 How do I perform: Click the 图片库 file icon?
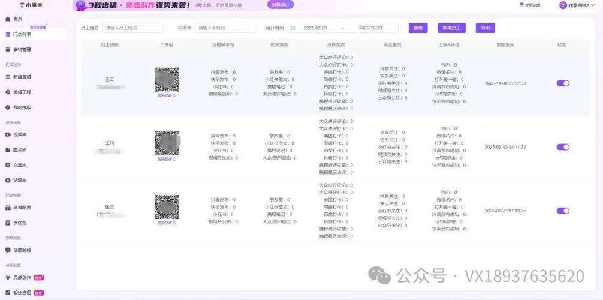pyautogui.click(x=8, y=150)
